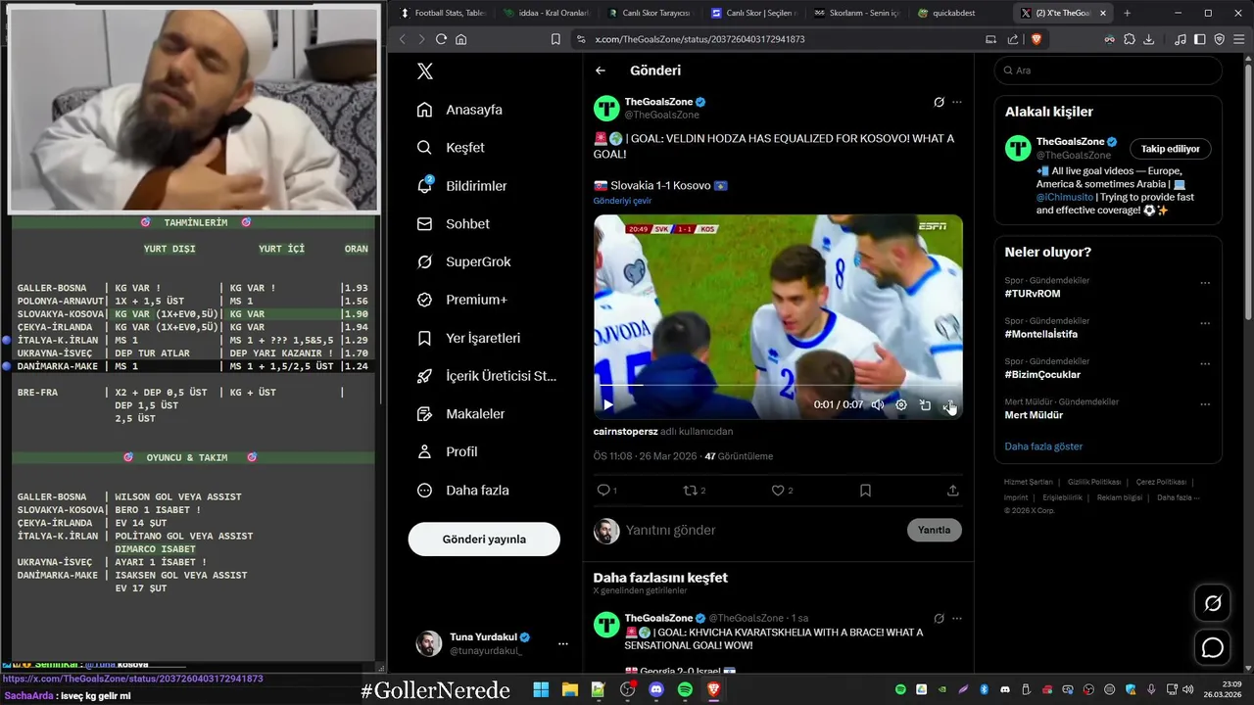Click Grok icon on TheGoalsZone post
Image resolution: width=1254 pixels, height=705 pixels.
click(939, 102)
